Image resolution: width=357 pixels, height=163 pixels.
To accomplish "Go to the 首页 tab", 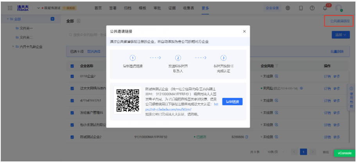I will pyautogui.click(x=98, y=8).
